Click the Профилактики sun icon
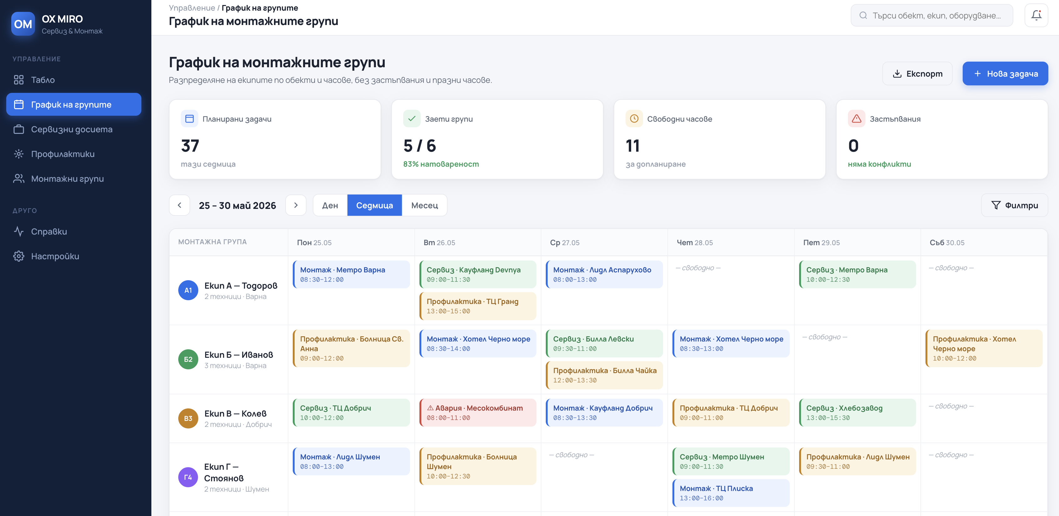1059x516 pixels. tap(18, 154)
